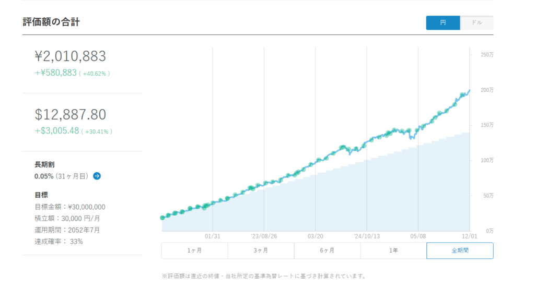This screenshot has height=287, width=535.
Task: Click the '23/08/26 date label on chart
Action: coord(264,236)
